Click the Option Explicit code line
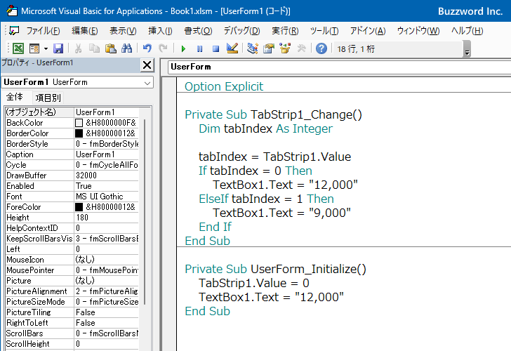Screen dimensions: 511x351 224,86
